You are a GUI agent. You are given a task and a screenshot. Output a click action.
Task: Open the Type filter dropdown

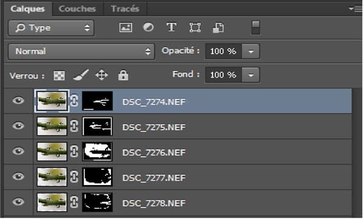51,28
